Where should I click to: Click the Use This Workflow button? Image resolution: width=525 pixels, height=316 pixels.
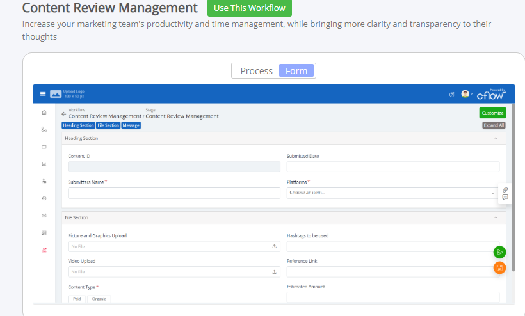click(x=250, y=8)
